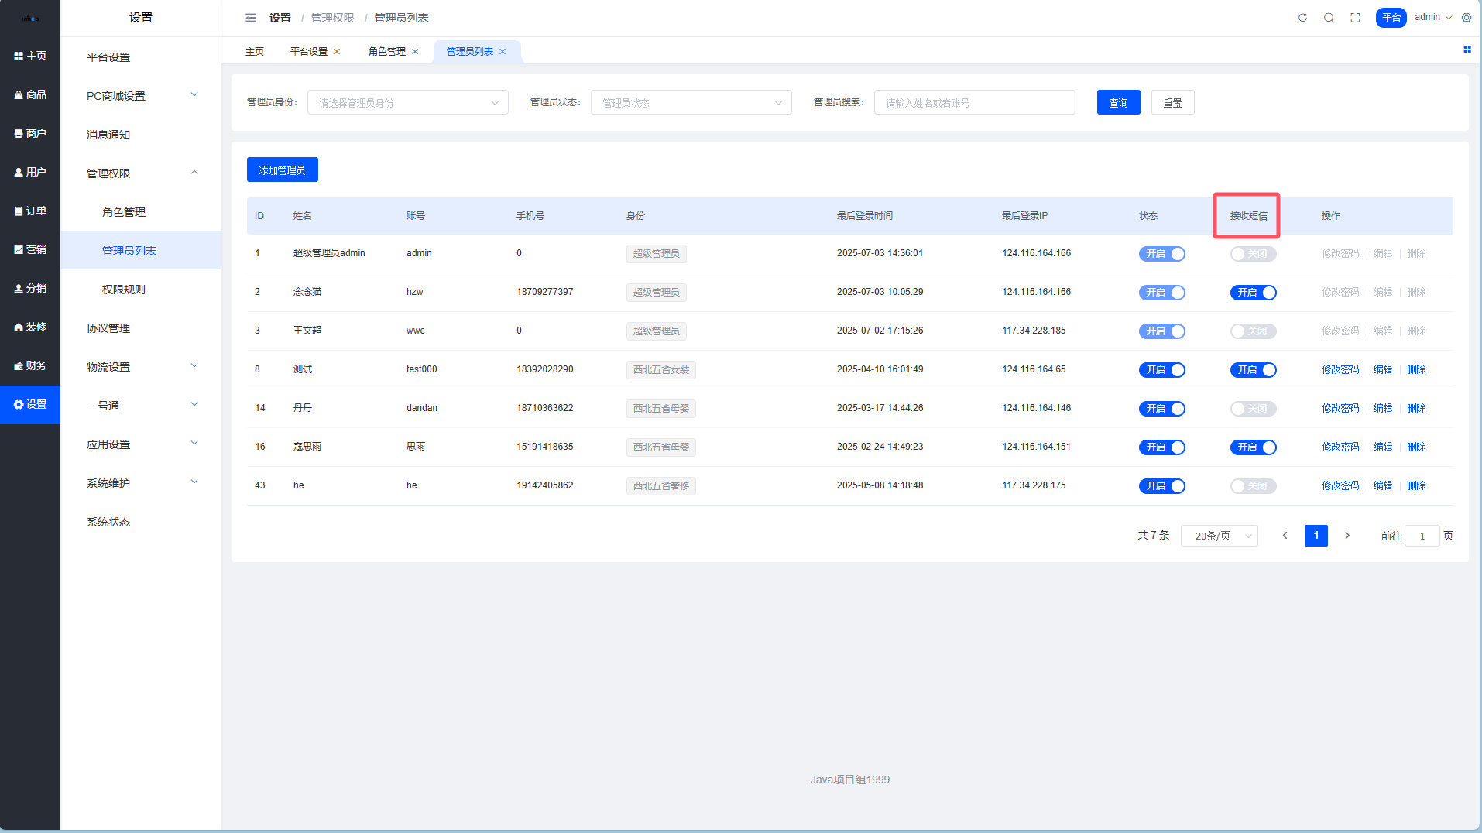Close the 角色管理 tab
1482x833 pixels.
415,52
